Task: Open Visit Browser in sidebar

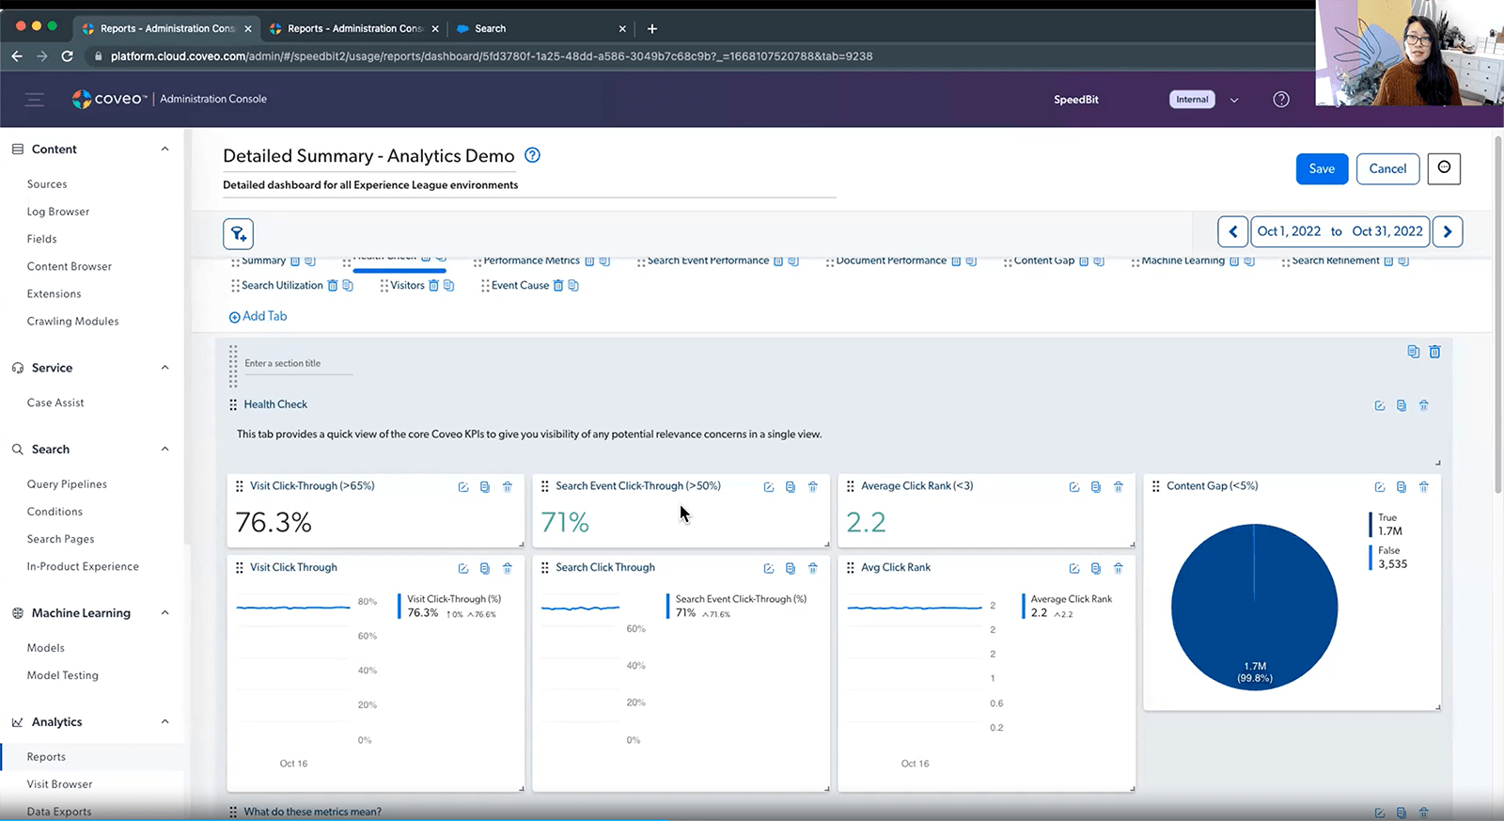Action: point(60,784)
